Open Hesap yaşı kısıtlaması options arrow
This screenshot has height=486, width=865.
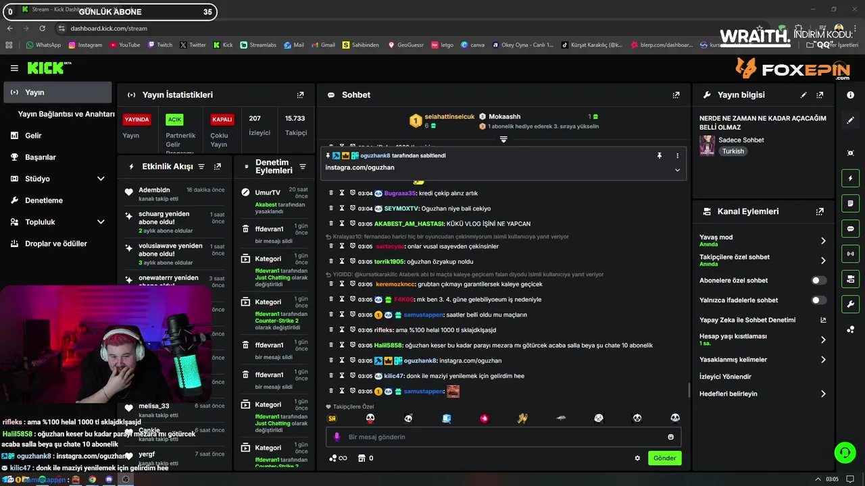(x=823, y=340)
